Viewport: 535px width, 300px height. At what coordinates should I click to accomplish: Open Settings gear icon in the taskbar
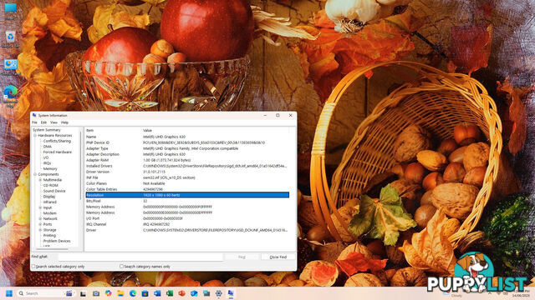point(219,293)
